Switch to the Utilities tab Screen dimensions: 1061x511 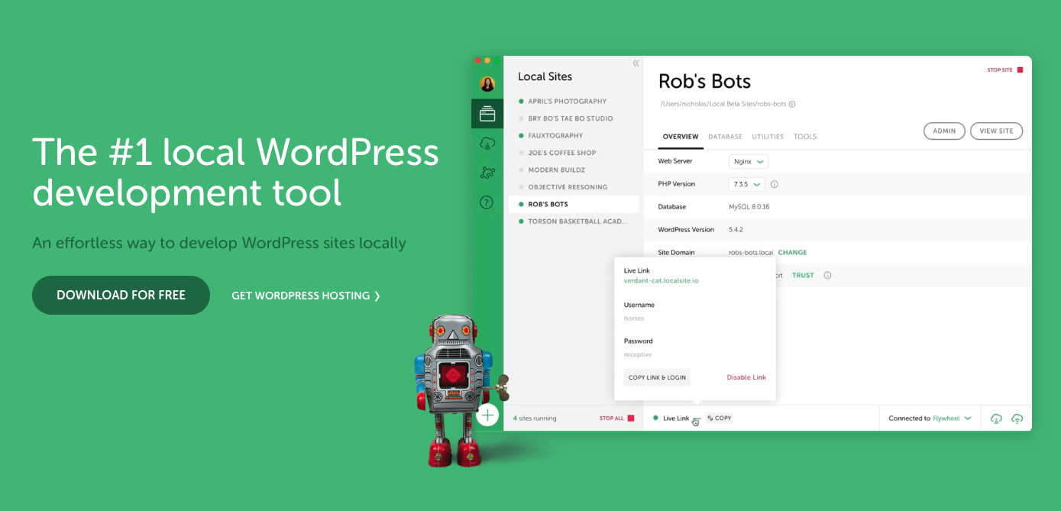click(768, 137)
